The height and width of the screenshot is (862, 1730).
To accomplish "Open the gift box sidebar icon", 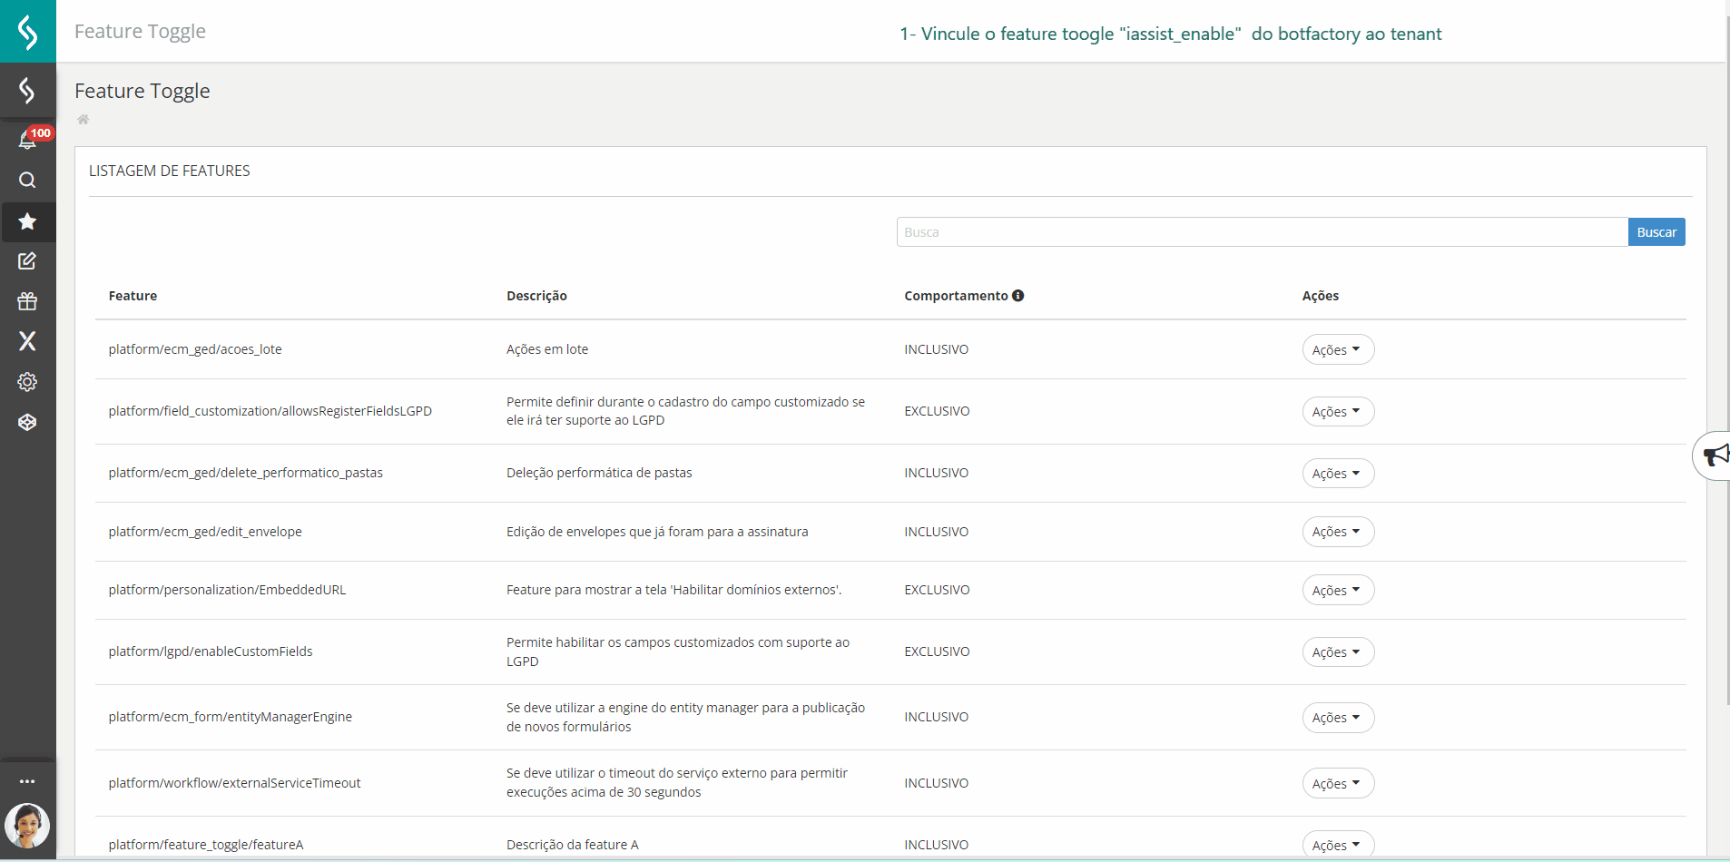I will [x=27, y=301].
